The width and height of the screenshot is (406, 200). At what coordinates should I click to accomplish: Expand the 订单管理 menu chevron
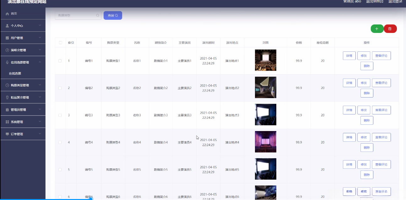[40, 134]
